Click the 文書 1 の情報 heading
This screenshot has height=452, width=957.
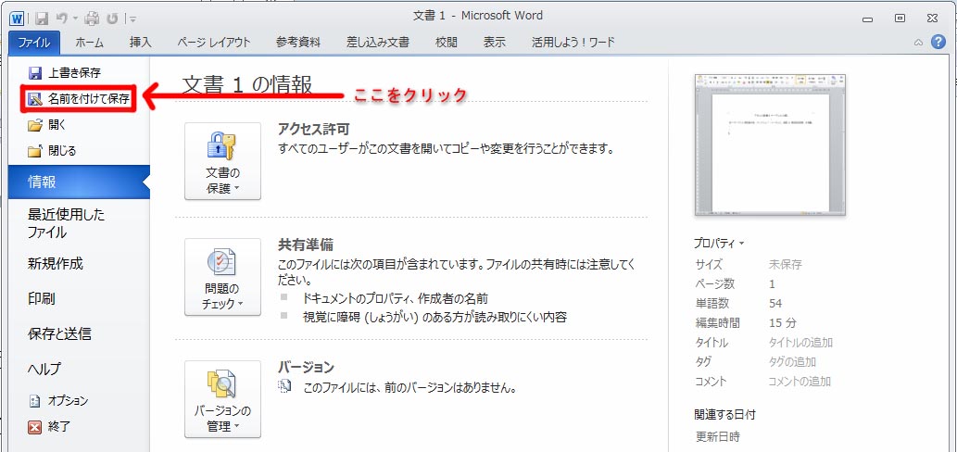coord(247,84)
